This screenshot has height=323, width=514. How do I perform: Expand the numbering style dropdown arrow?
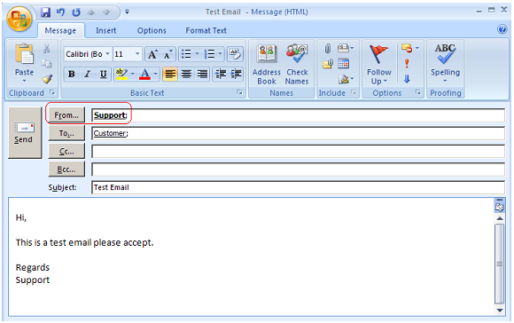[220, 54]
